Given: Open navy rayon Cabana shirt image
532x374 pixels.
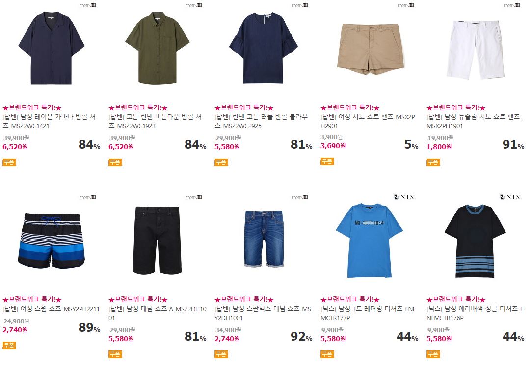Looking at the screenshot, I should click(x=51, y=48).
